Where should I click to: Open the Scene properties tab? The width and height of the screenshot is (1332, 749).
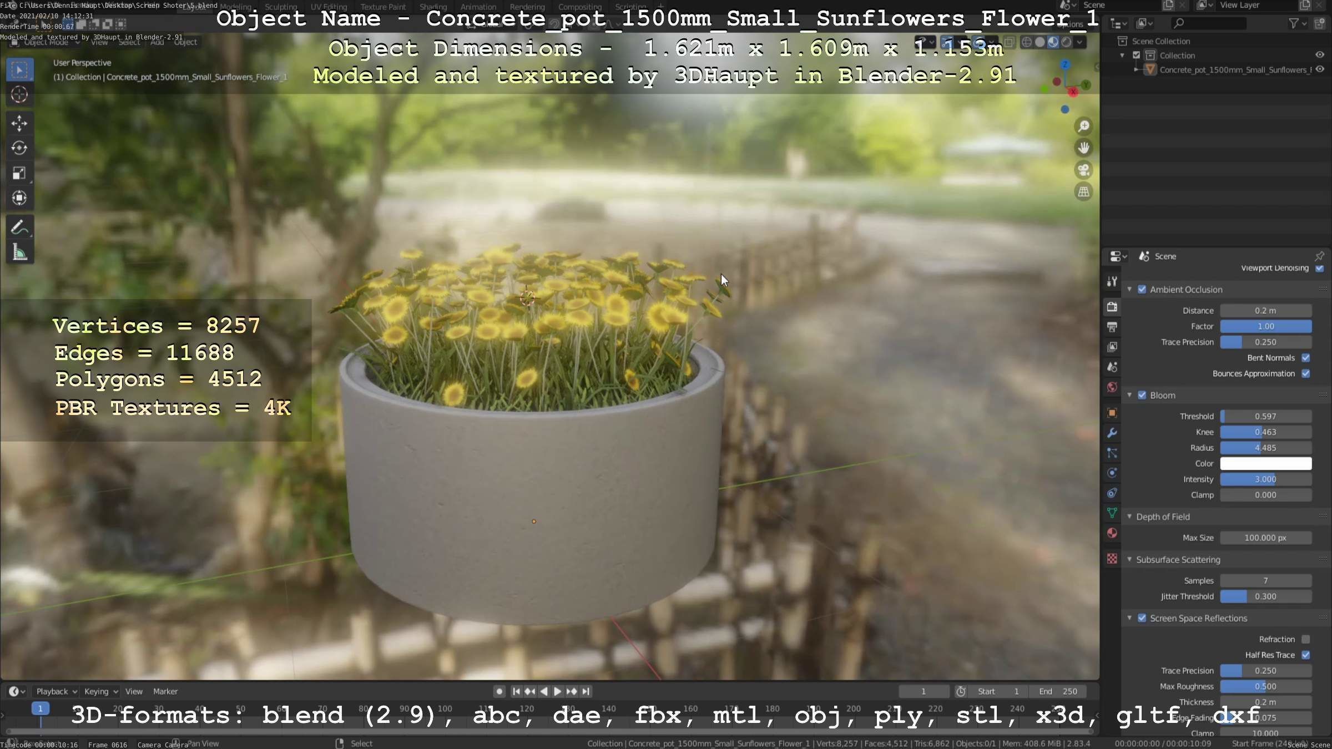pyautogui.click(x=1112, y=367)
